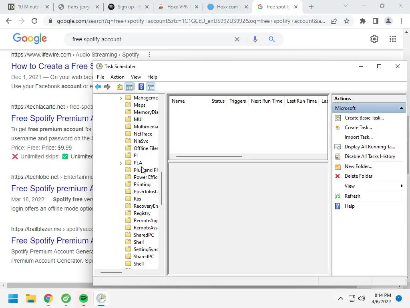Open the Help menu in Task Scheduler
The image size is (410, 308).
click(x=152, y=77)
